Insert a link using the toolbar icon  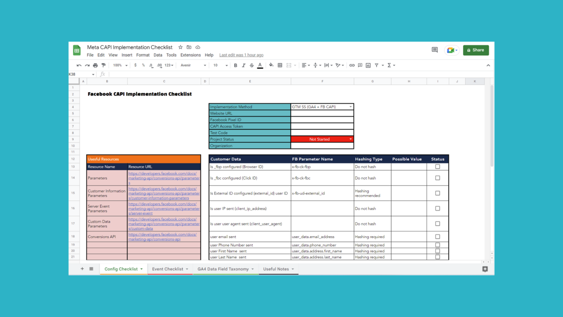[352, 65]
